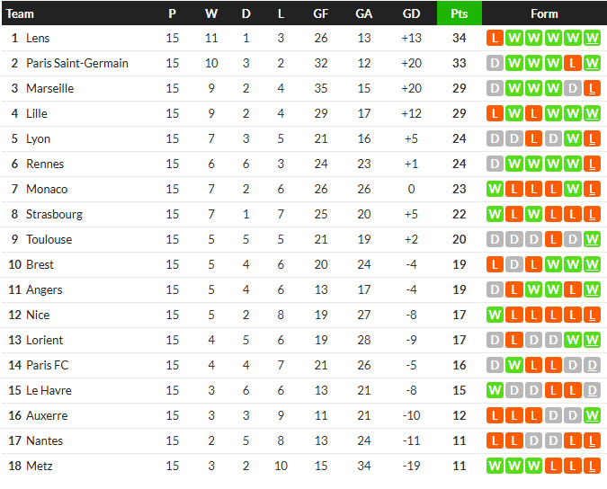Click Lens most recent form badge
This screenshot has width=607, height=489.
592,38
